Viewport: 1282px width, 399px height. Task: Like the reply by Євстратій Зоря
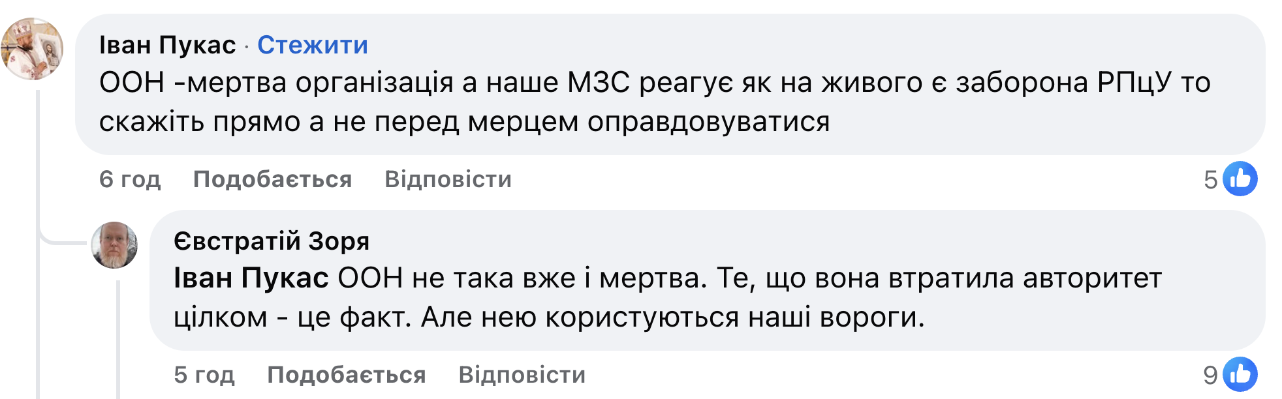tap(347, 375)
